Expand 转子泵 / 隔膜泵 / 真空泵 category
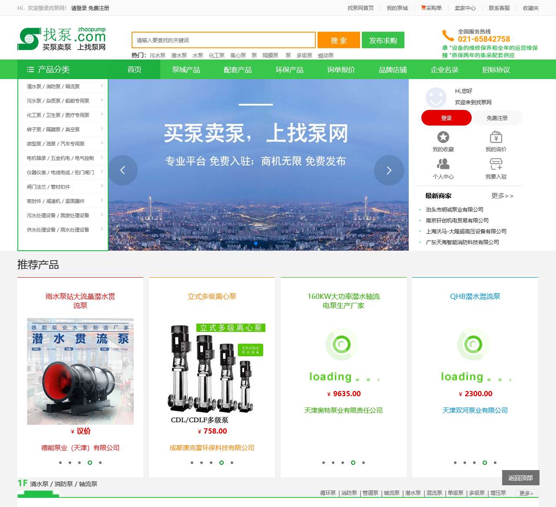556x507 pixels. [63, 129]
